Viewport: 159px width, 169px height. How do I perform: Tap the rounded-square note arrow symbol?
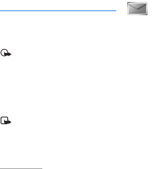coord(6,120)
